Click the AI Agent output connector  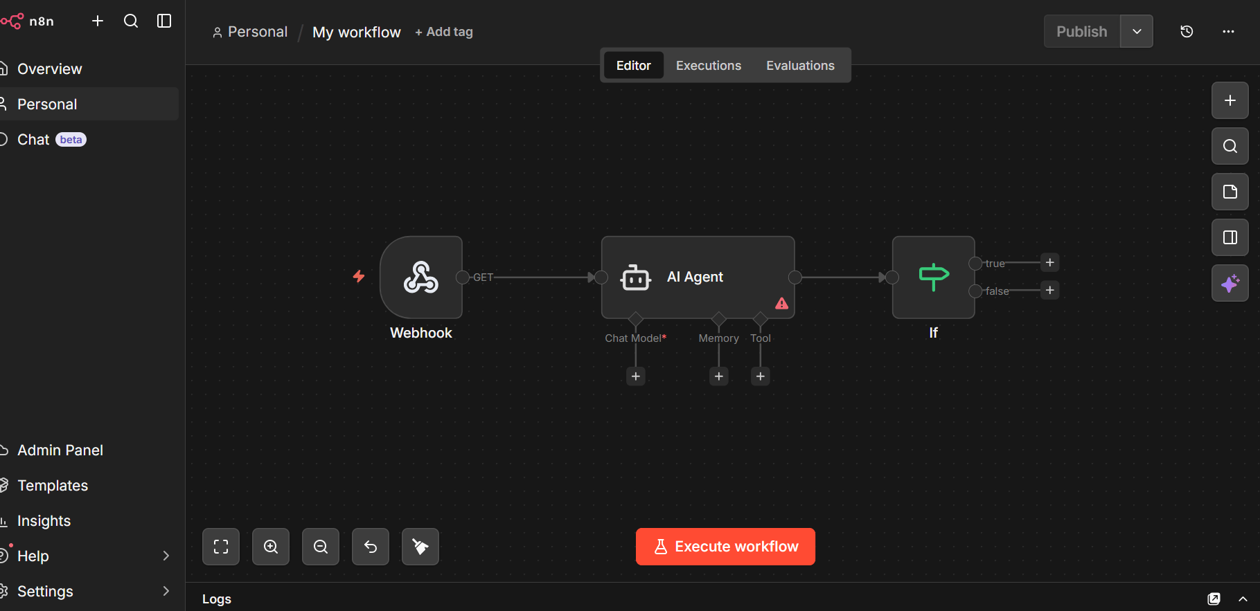[795, 277]
